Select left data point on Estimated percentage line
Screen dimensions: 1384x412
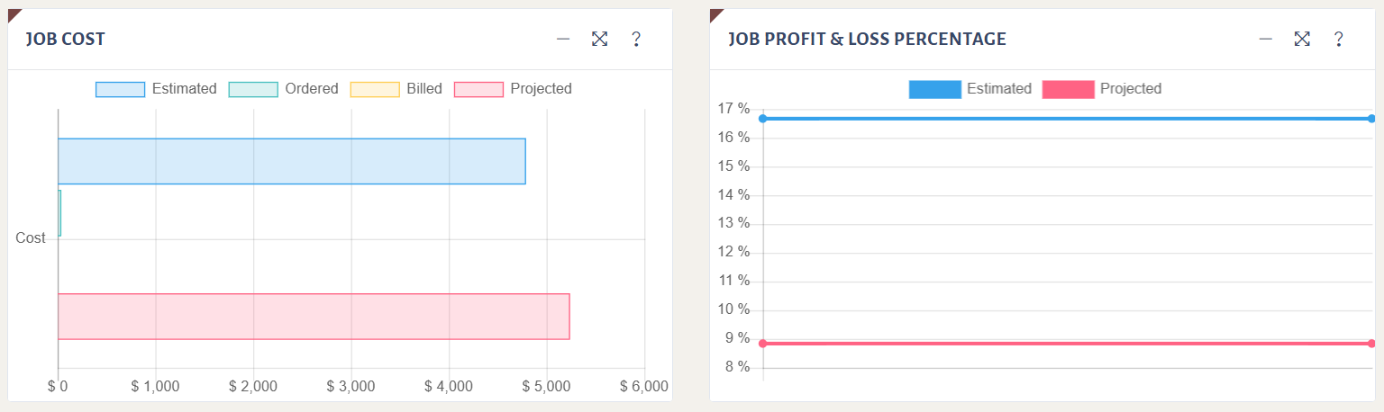coord(762,119)
